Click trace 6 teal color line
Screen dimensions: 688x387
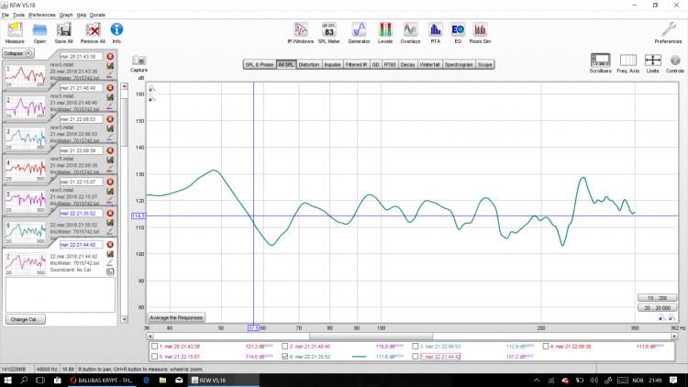[x=359, y=357]
